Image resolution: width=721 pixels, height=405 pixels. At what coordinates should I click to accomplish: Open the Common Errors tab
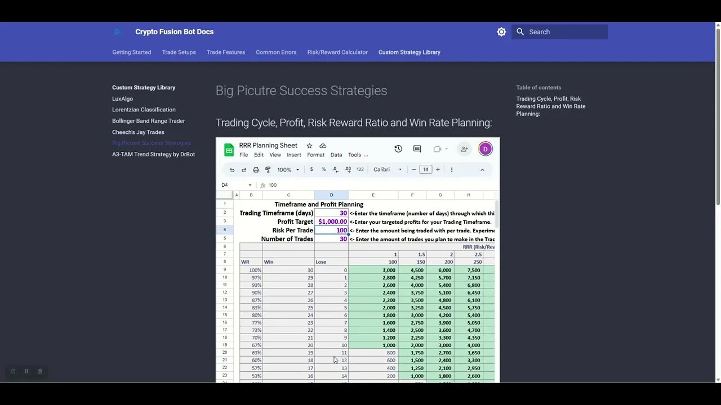coord(276,52)
